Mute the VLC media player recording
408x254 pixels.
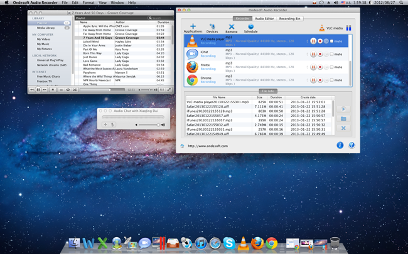pyautogui.click(x=331, y=41)
